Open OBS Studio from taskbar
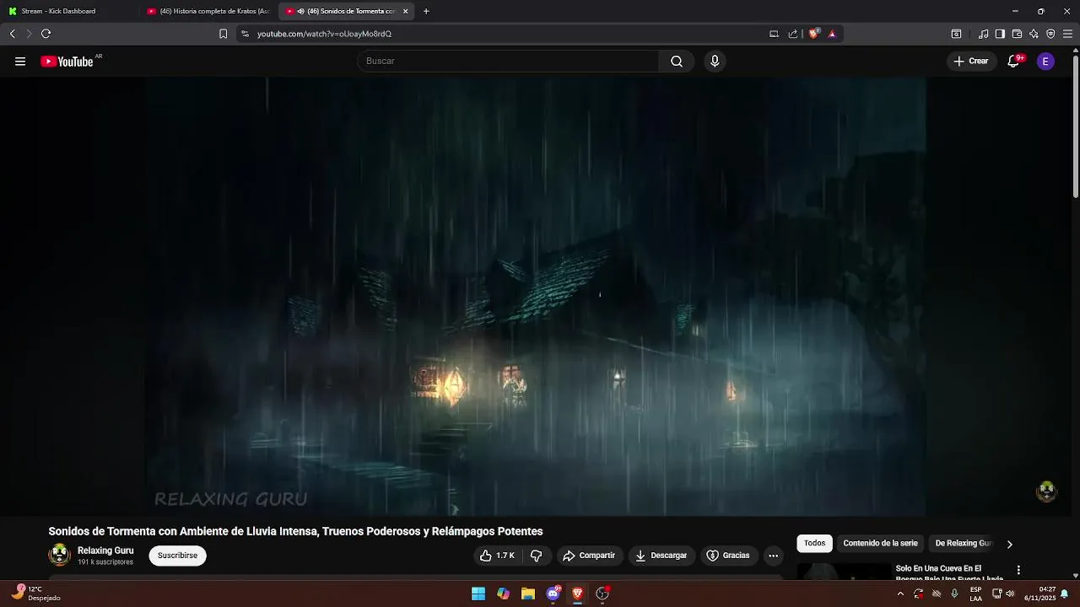This screenshot has width=1080, height=607. (602, 594)
